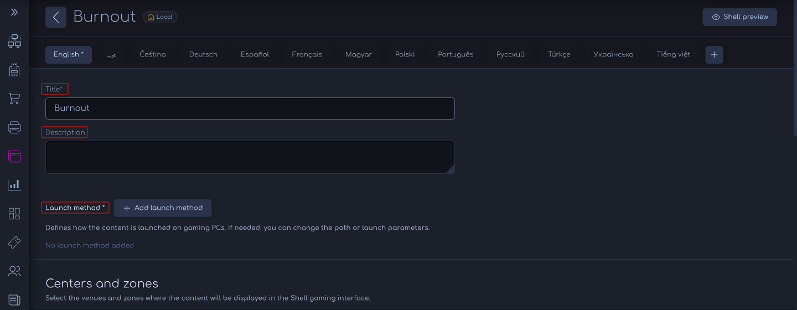Image resolution: width=797 pixels, height=310 pixels.
Task: Add a new language with plus button
Action: click(x=714, y=55)
